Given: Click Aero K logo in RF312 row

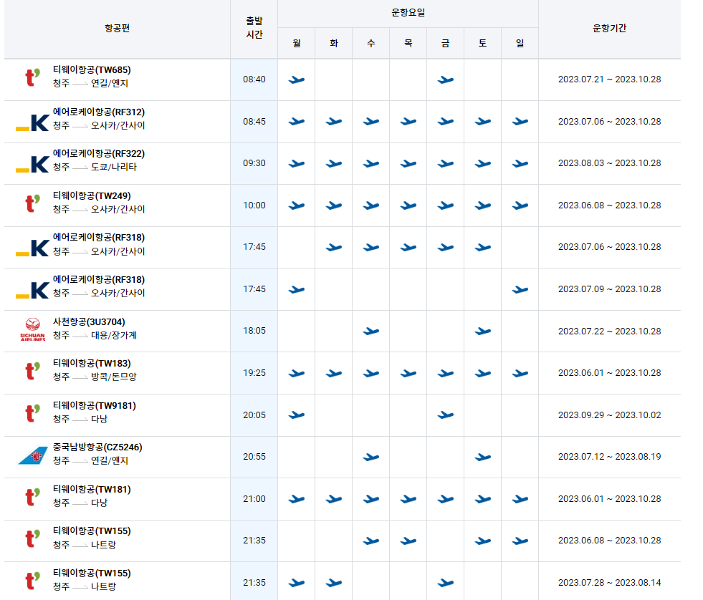Looking at the screenshot, I should coord(32,122).
